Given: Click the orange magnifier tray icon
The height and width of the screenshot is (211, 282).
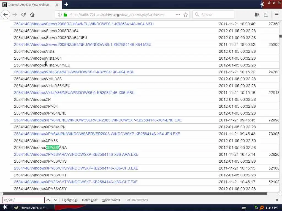Looking at the screenshot, I should pos(262,208).
